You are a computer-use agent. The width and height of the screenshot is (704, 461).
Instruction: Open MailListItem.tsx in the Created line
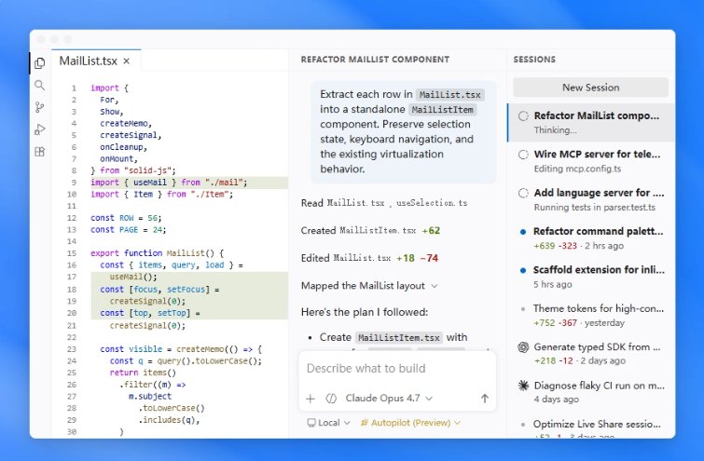pos(378,231)
